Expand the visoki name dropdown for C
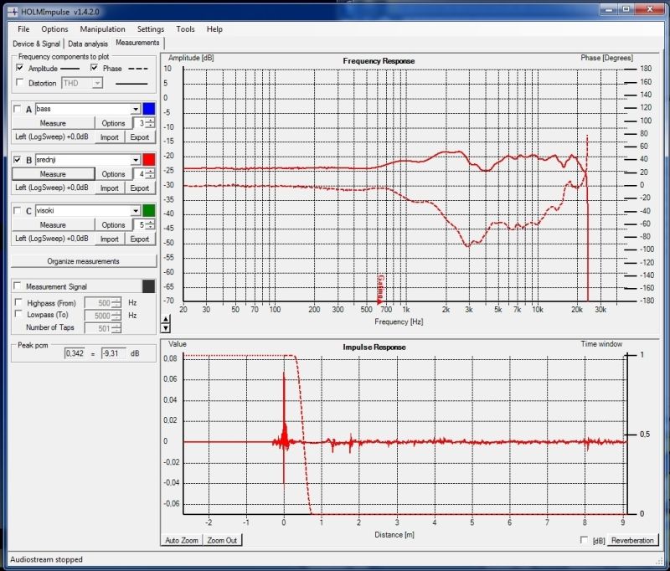 point(136,210)
